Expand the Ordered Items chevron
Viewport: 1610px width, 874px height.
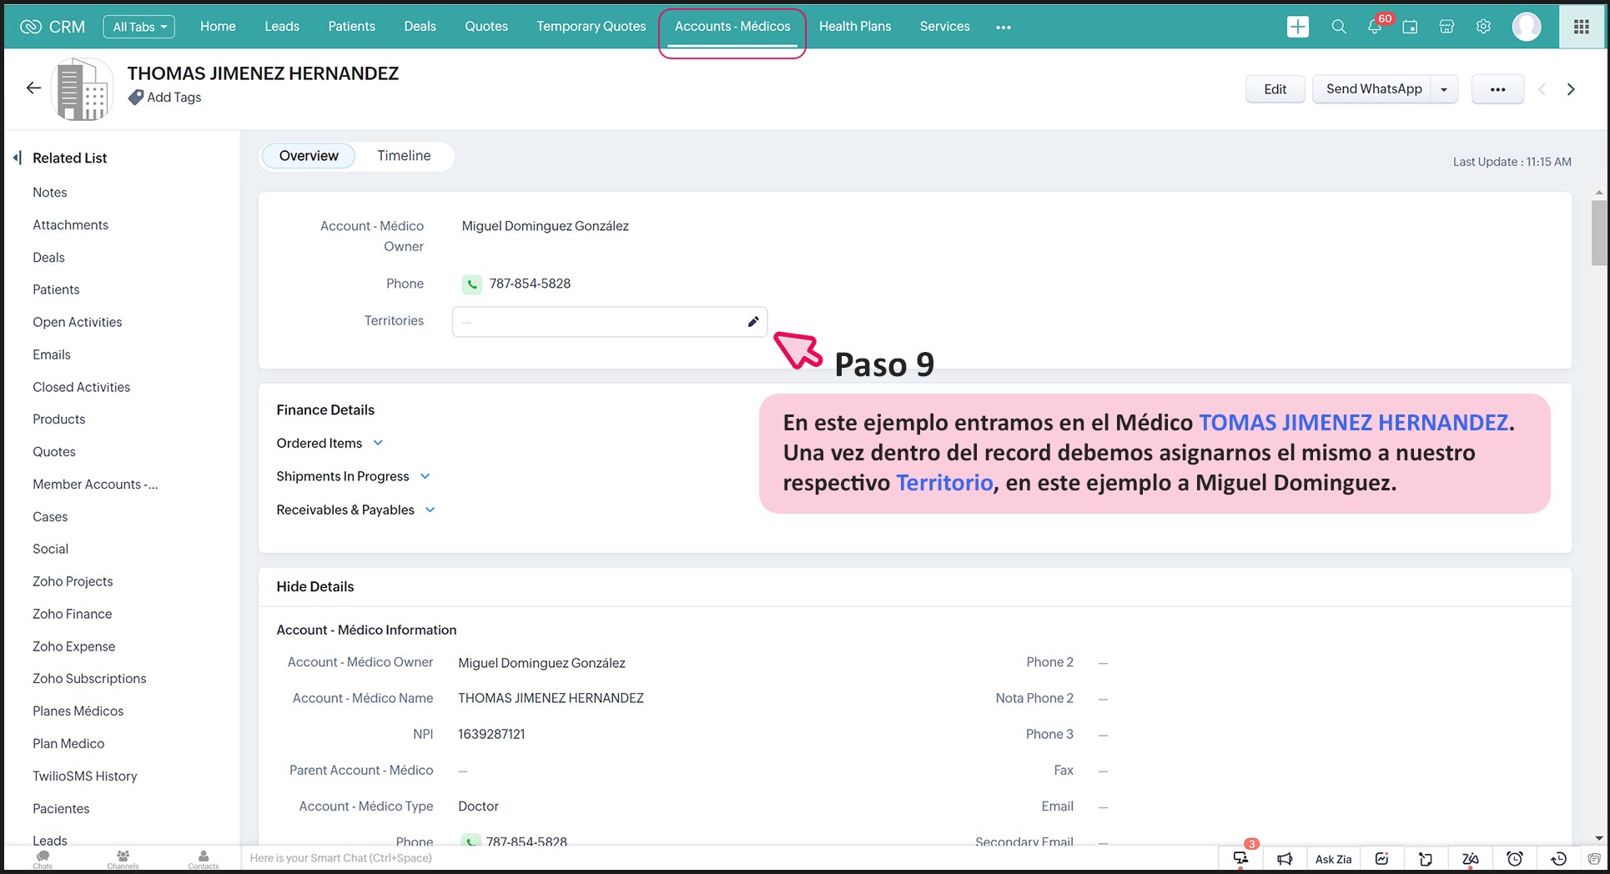(378, 443)
